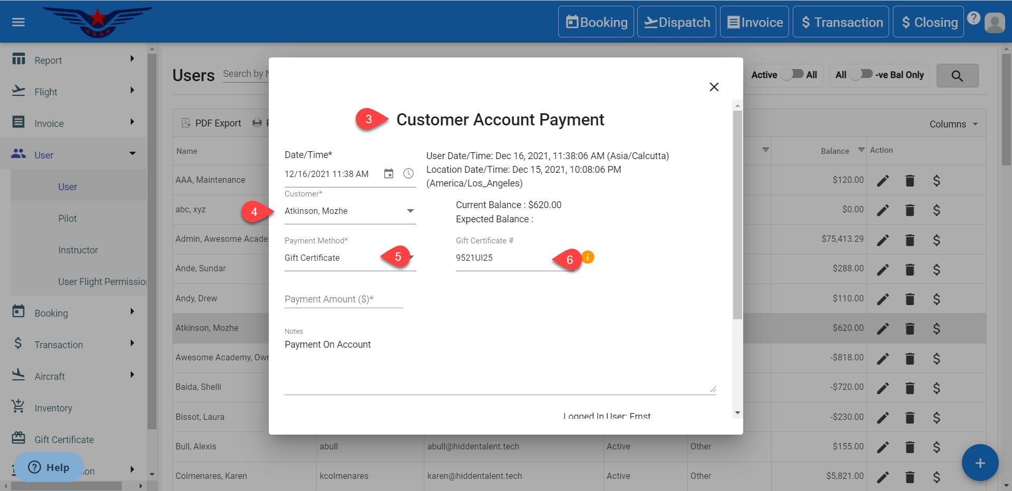The width and height of the screenshot is (1012, 491).
Task: Toggle the Active / All switch
Action: (x=792, y=75)
